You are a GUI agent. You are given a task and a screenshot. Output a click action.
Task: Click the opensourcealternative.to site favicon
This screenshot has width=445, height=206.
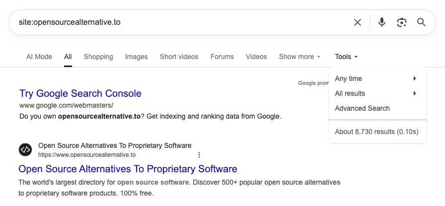tap(25, 149)
